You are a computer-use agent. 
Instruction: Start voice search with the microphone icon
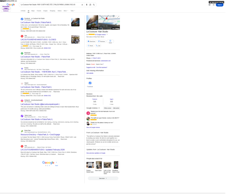pos(87,5)
